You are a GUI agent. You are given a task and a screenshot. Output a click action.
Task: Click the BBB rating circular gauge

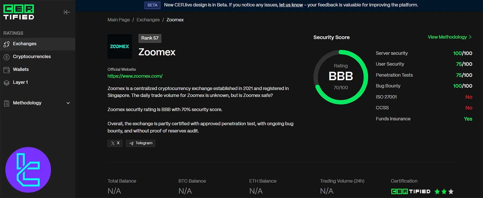coord(341,77)
